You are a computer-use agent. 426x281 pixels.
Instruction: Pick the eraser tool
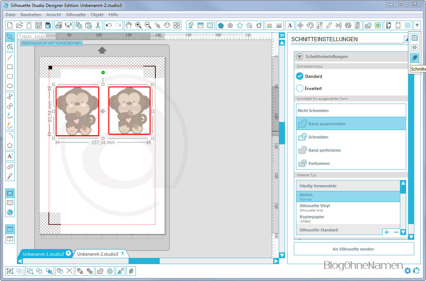pyautogui.click(x=10, y=166)
